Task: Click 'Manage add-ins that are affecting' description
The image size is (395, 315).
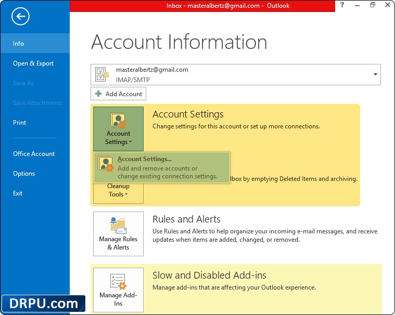Action: 234,287
